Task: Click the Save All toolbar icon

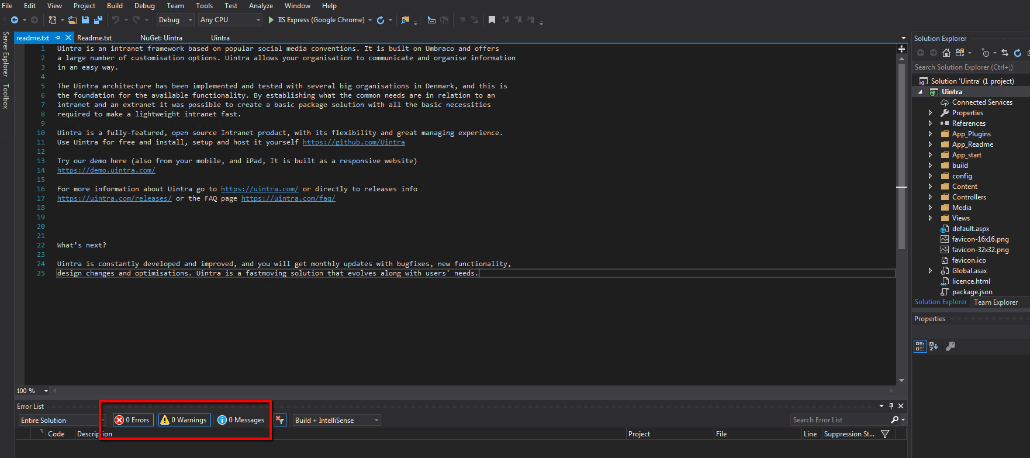Action: [x=98, y=20]
